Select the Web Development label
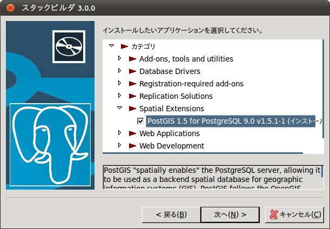Screen dimensions: 330x229 [172, 146]
